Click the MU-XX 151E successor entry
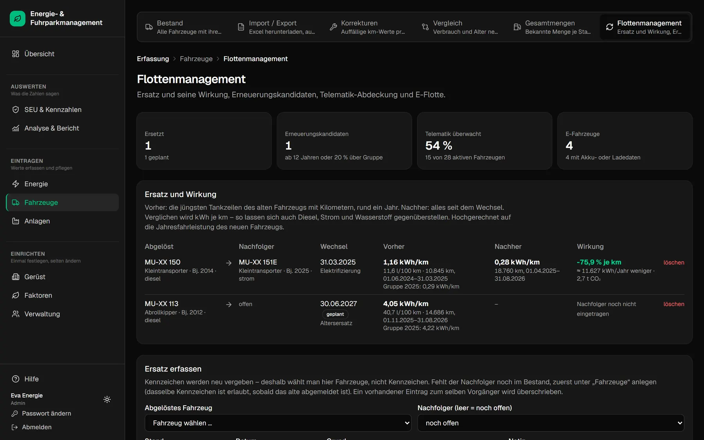704x440 pixels. 258,262
